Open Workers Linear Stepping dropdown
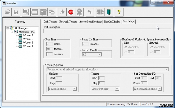This screenshot has width=175, height=108. (x=74, y=89)
